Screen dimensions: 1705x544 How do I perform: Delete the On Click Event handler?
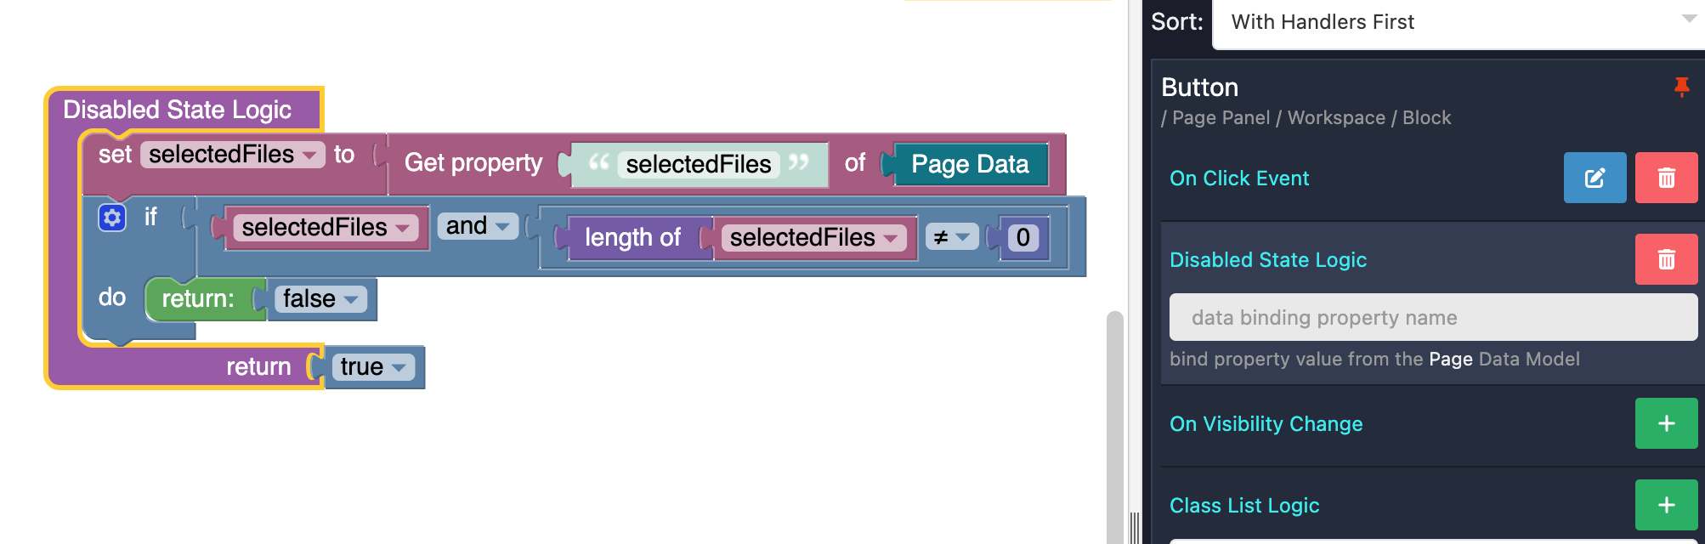point(1666,178)
